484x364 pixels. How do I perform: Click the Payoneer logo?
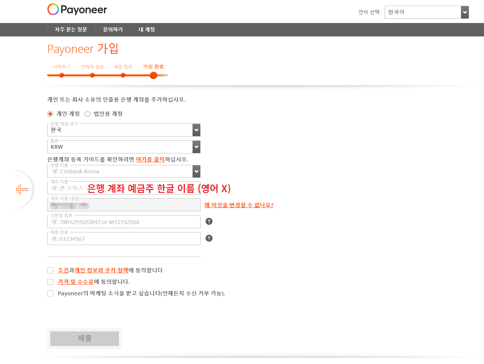(x=77, y=10)
